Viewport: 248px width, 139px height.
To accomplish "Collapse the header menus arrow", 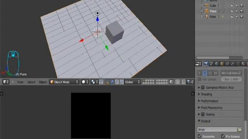I will pyautogui.click(x=13, y=82).
